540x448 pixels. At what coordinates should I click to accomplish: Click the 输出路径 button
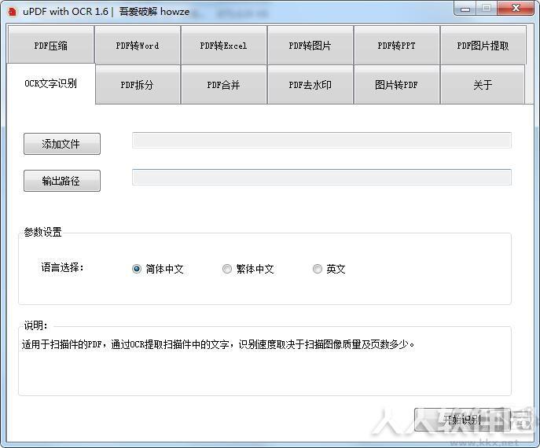[x=62, y=181]
